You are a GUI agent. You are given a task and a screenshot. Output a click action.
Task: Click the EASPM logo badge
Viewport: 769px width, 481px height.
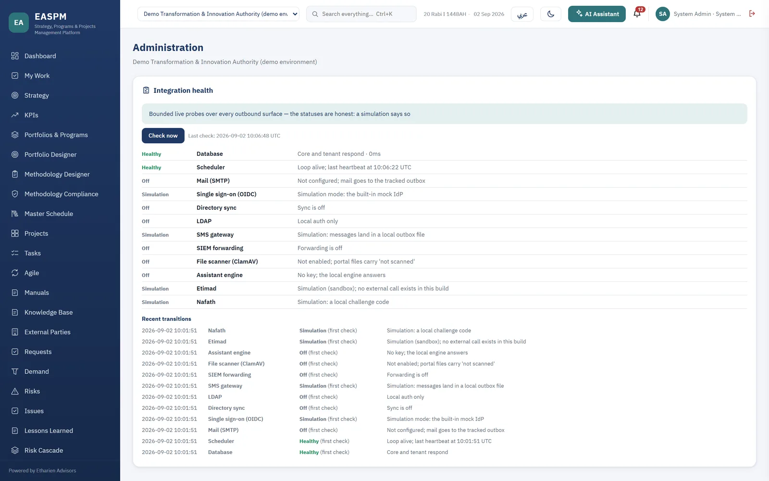(19, 23)
